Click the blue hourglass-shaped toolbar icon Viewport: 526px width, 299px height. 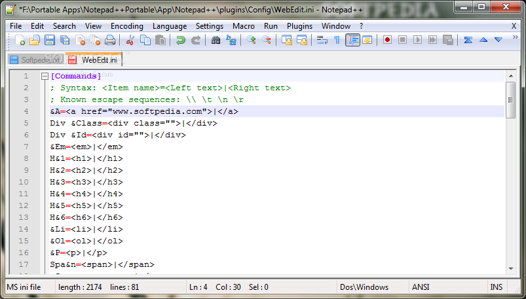click(468, 40)
